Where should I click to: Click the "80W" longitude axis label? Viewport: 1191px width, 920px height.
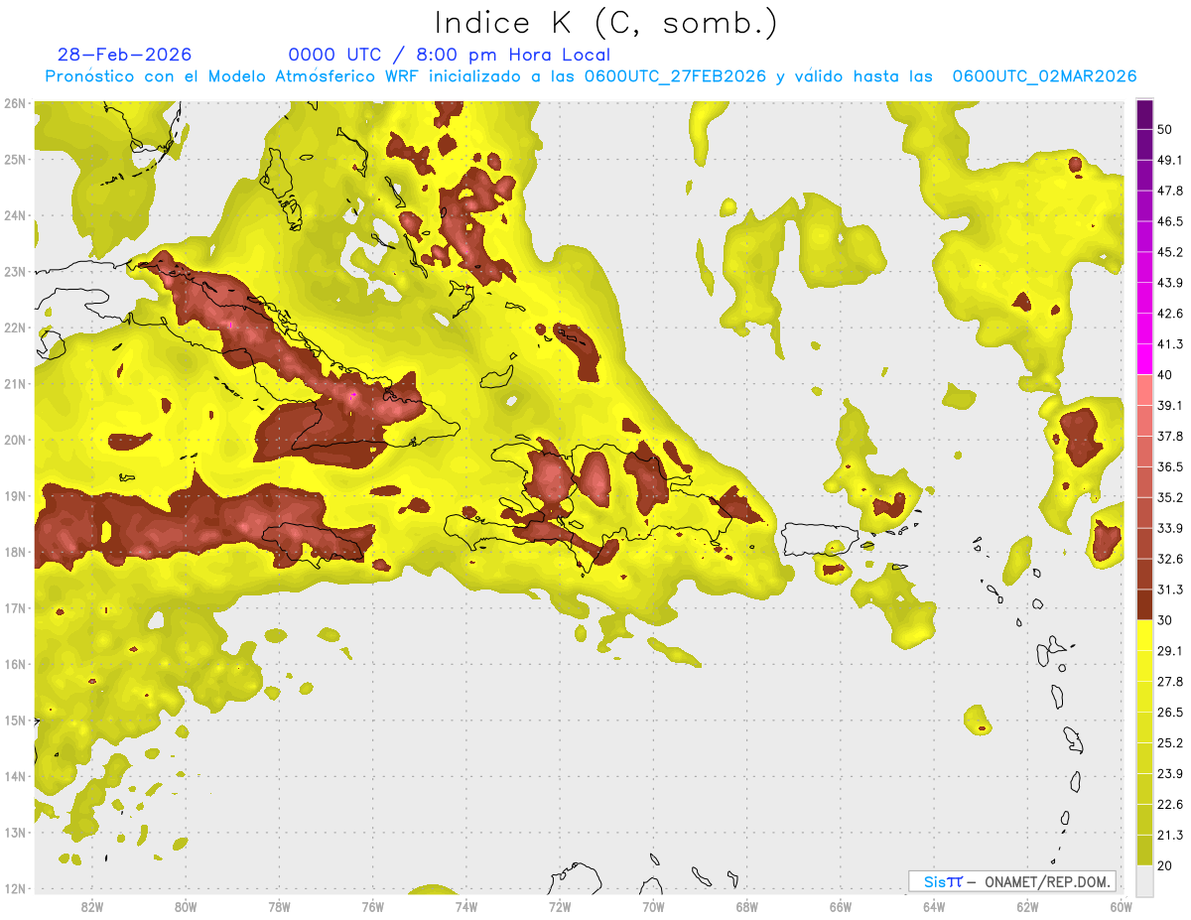point(186,906)
